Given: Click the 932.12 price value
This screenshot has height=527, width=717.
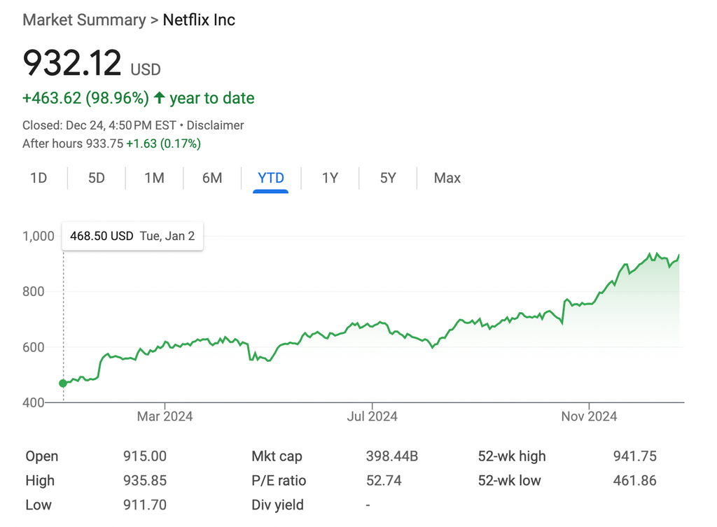Looking at the screenshot, I should pos(72,62).
